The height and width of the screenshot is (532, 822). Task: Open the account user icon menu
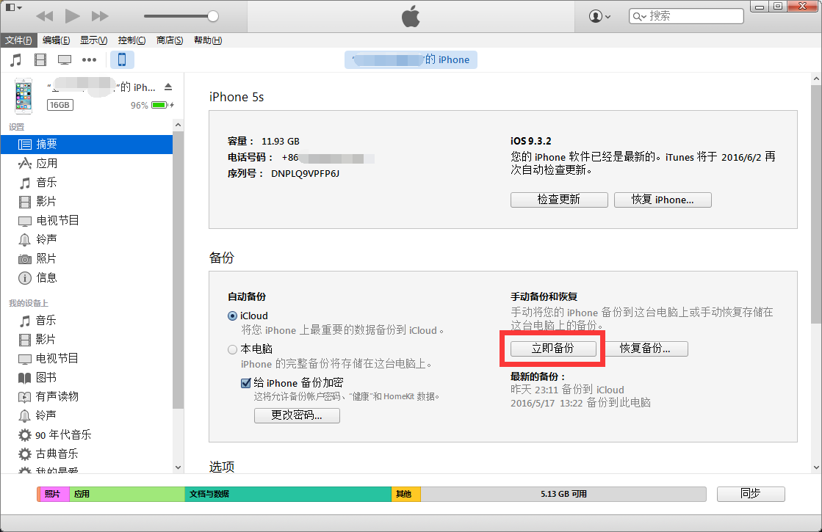coord(599,16)
